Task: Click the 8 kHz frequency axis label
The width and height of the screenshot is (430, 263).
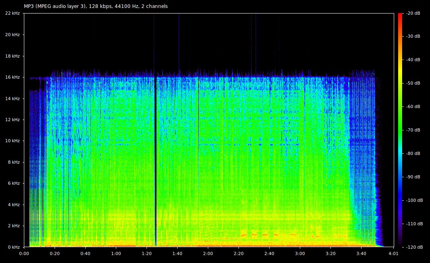Action: coord(14,162)
